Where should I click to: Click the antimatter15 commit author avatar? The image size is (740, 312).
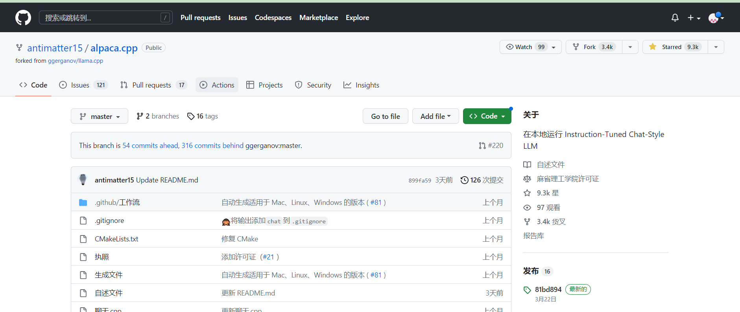tap(83, 180)
